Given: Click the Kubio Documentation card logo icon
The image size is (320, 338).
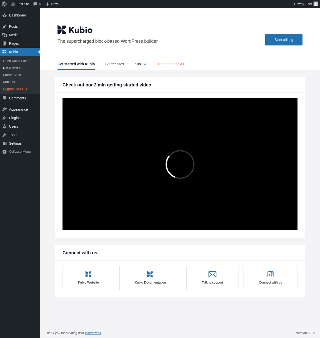Looking at the screenshot, I should (x=150, y=274).
